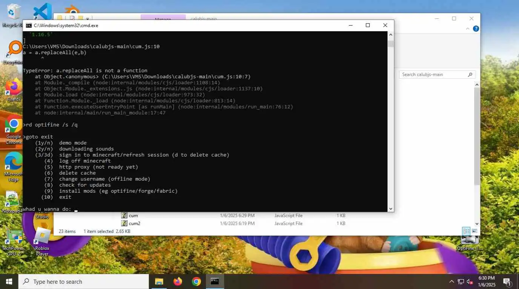Maximize the cmd.exe window
The image size is (519, 289).
(x=368, y=25)
